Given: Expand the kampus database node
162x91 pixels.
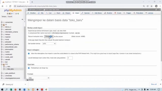Looking at the screenshot, I should tap(2, 34).
